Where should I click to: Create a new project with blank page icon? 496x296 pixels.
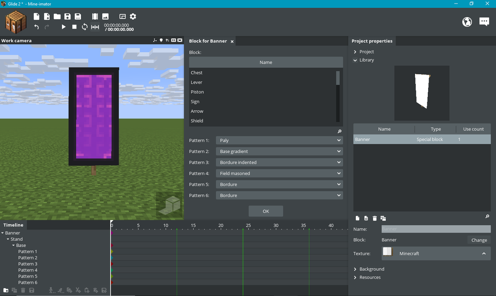[36, 16]
